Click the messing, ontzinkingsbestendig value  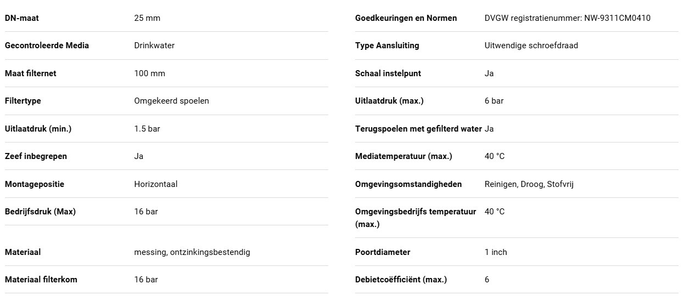(192, 252)
